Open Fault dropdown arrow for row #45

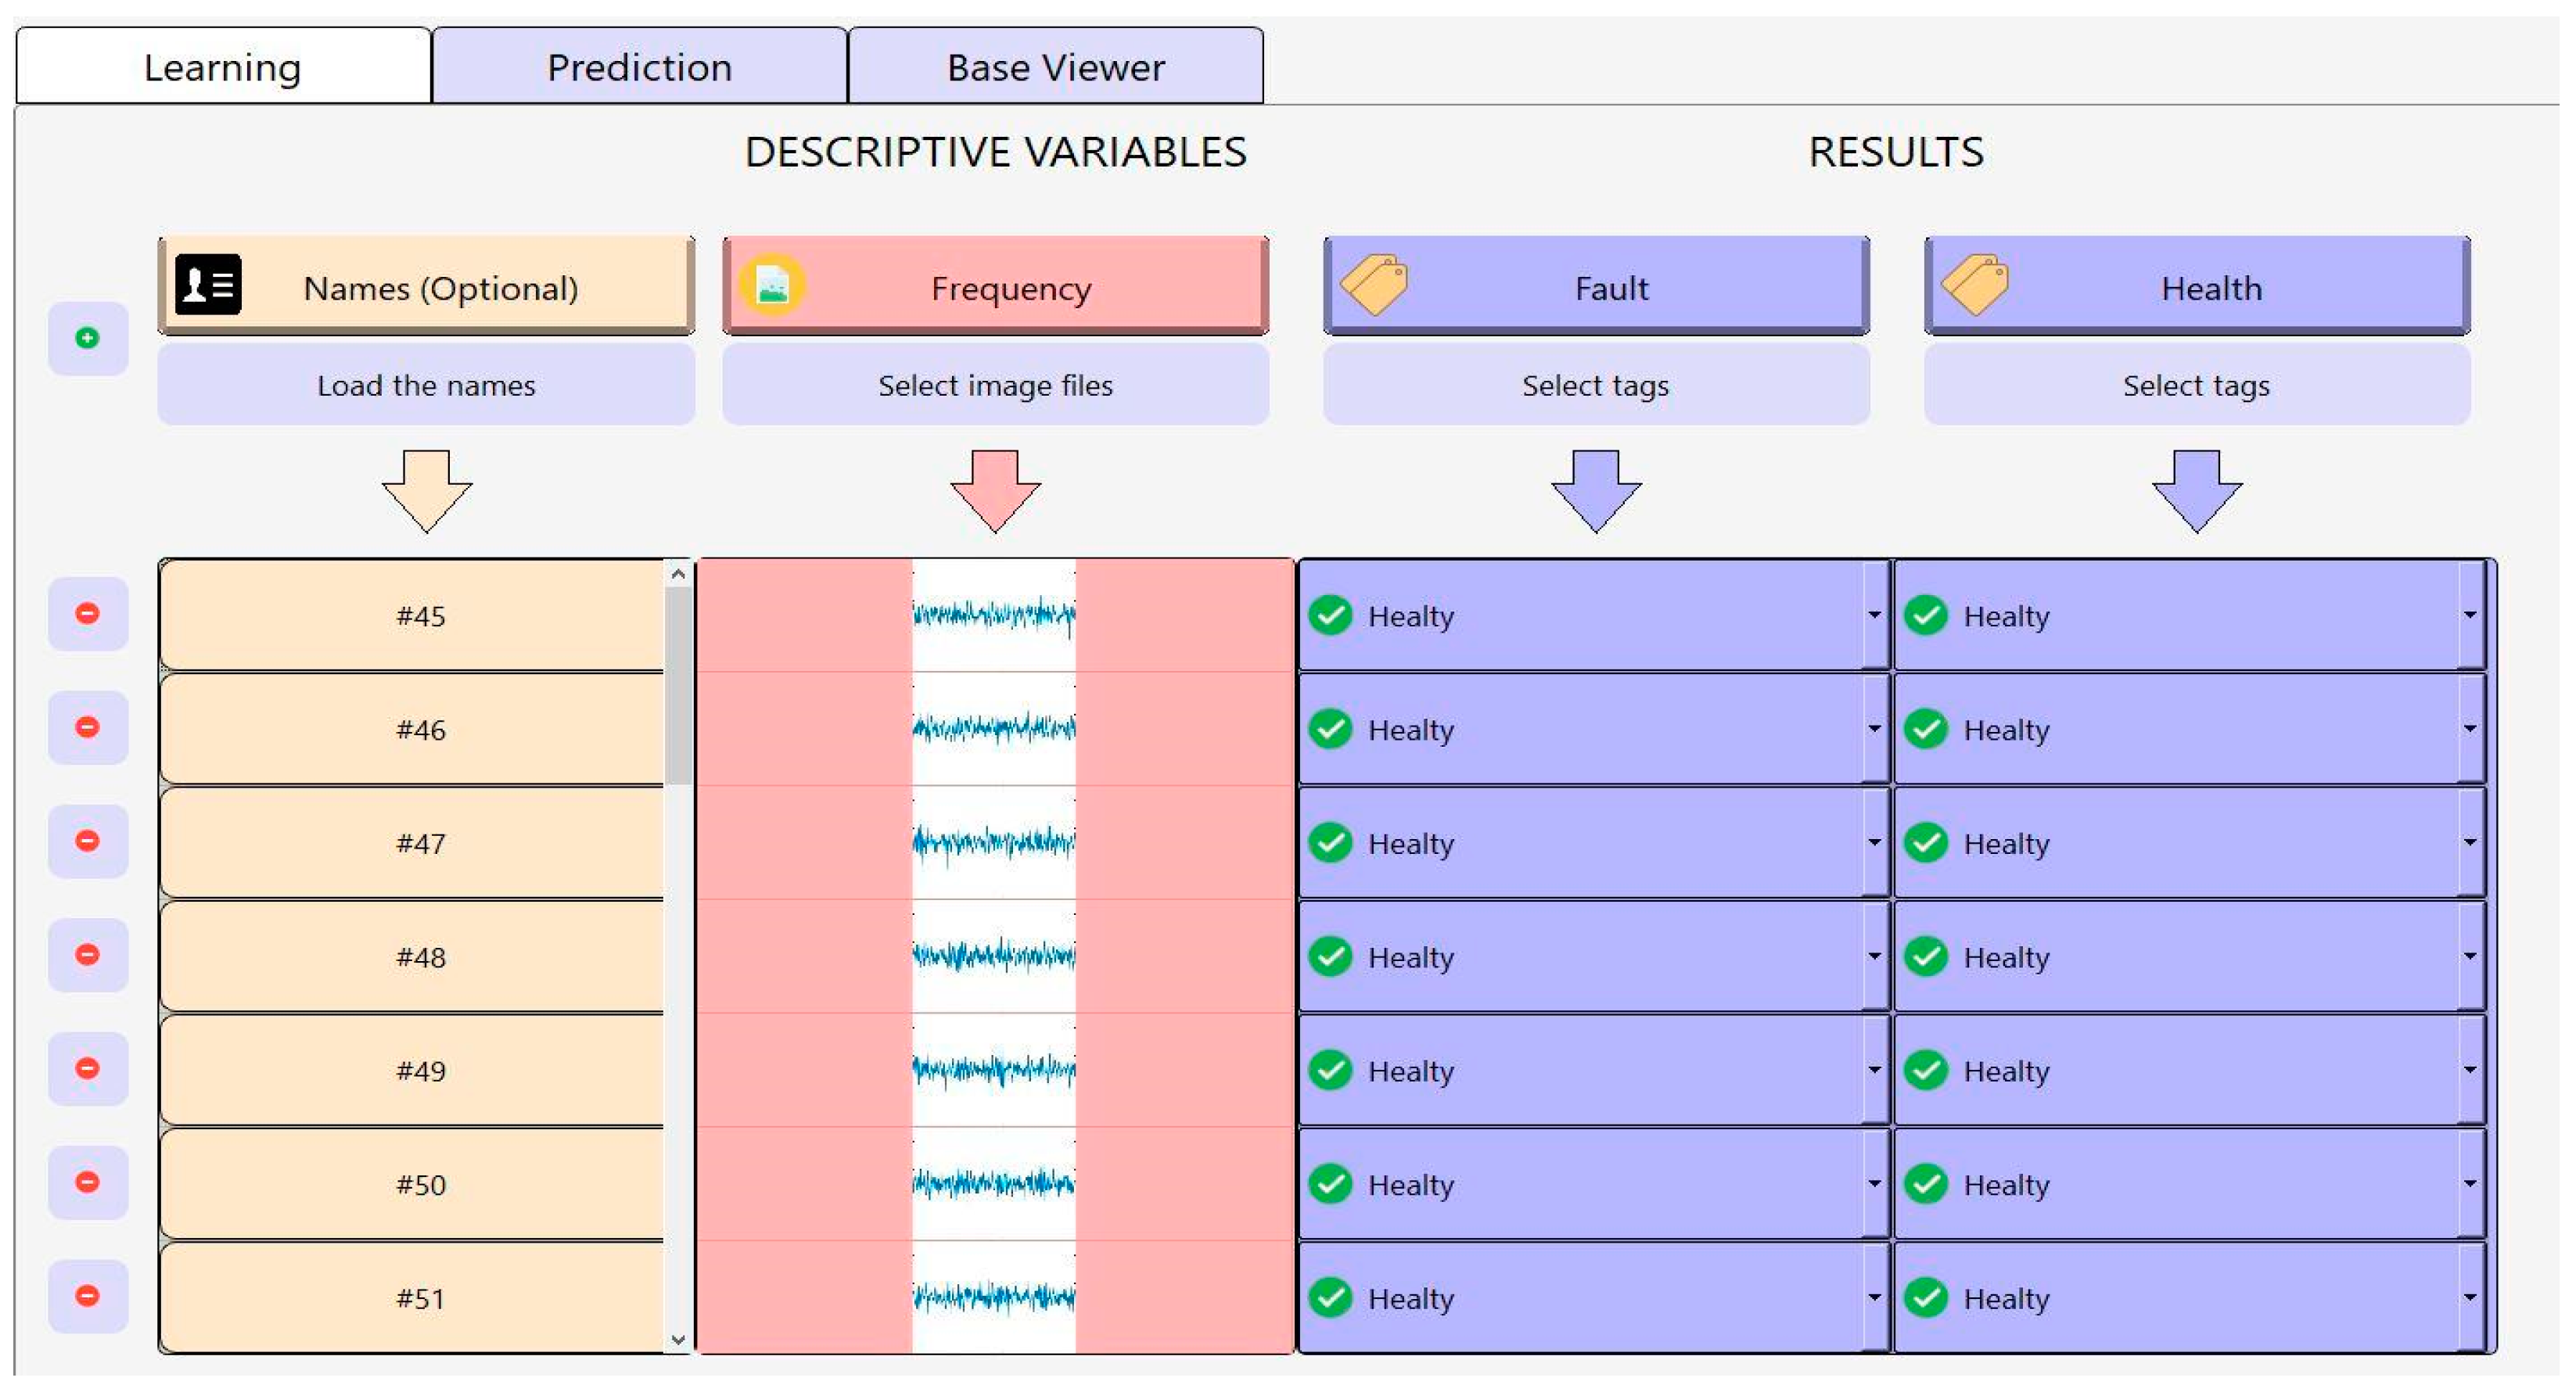[x=1874, y=615]
